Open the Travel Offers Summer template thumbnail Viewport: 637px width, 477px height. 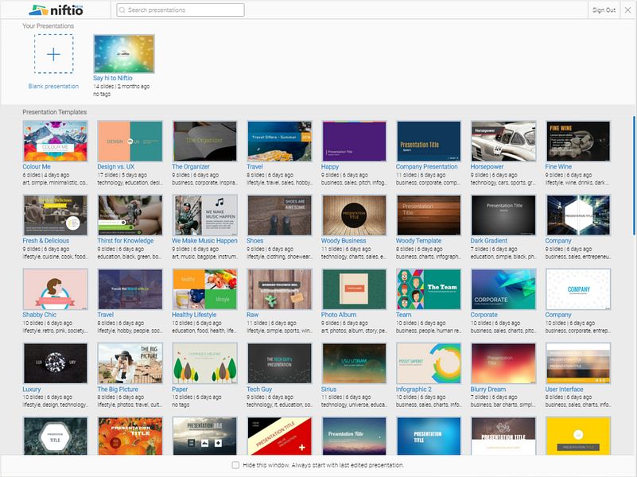[x=279, y=141]
